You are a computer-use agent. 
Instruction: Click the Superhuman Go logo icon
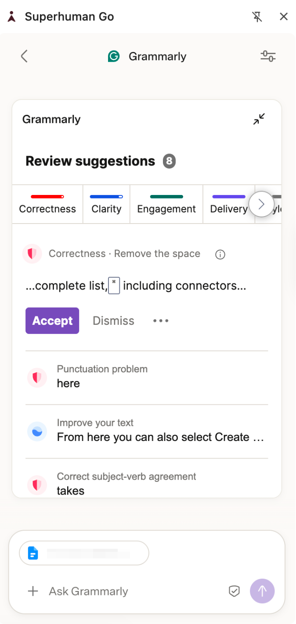pyautogui.click(x=12, y=17)
